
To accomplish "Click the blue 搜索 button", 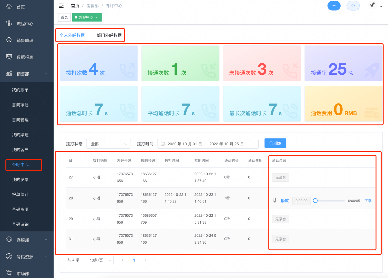I will tap(275, 143).
